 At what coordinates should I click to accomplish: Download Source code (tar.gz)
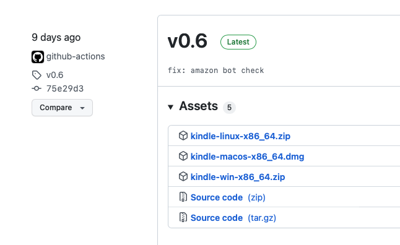233,218
